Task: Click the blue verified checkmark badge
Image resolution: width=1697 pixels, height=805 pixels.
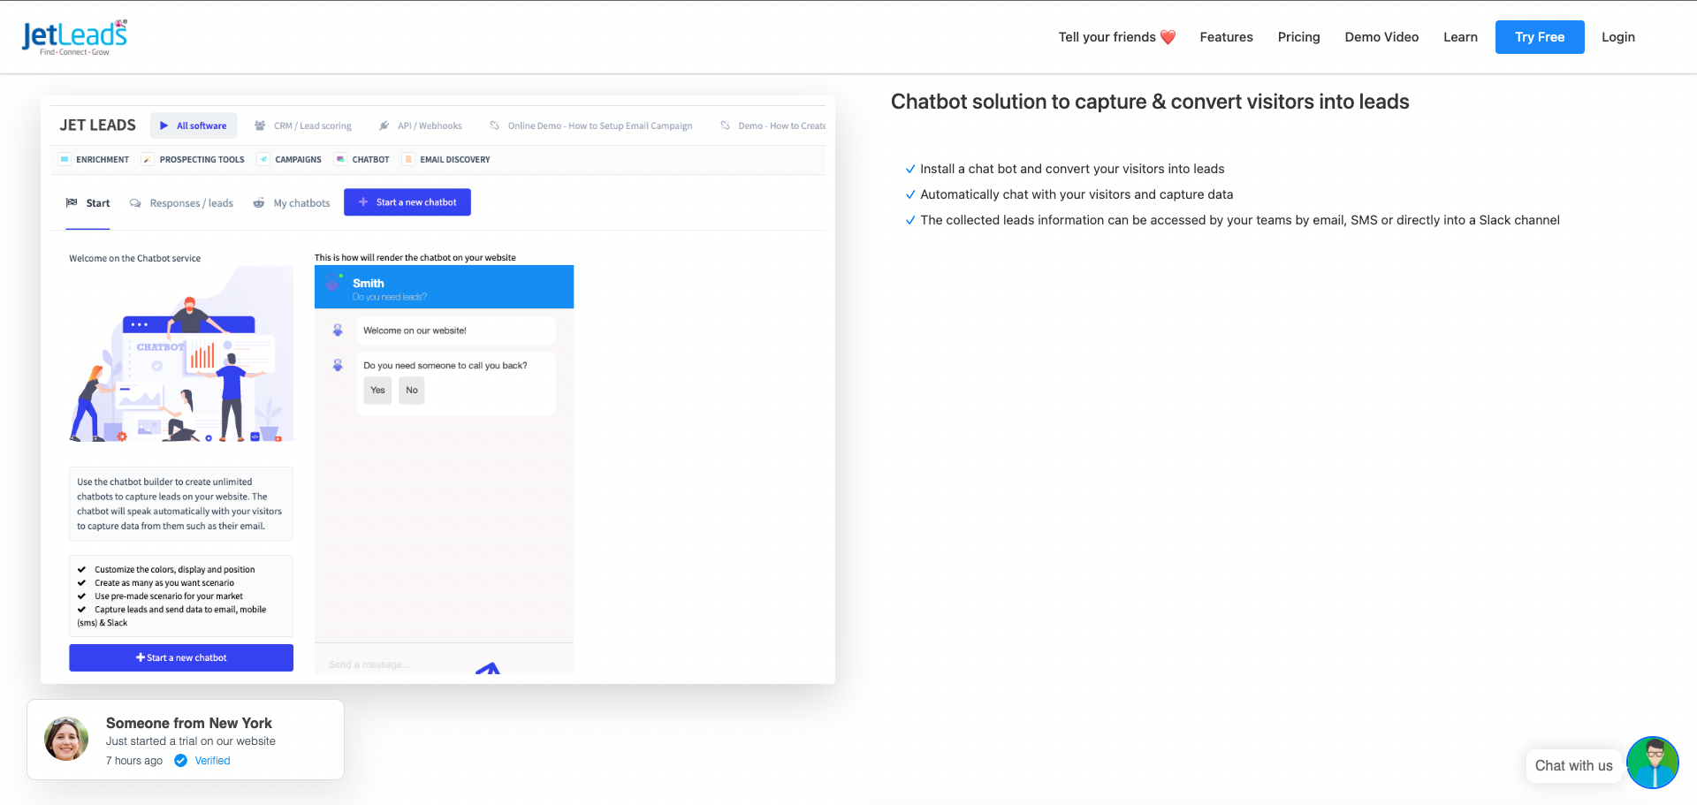Action: (x=180, y=761)
